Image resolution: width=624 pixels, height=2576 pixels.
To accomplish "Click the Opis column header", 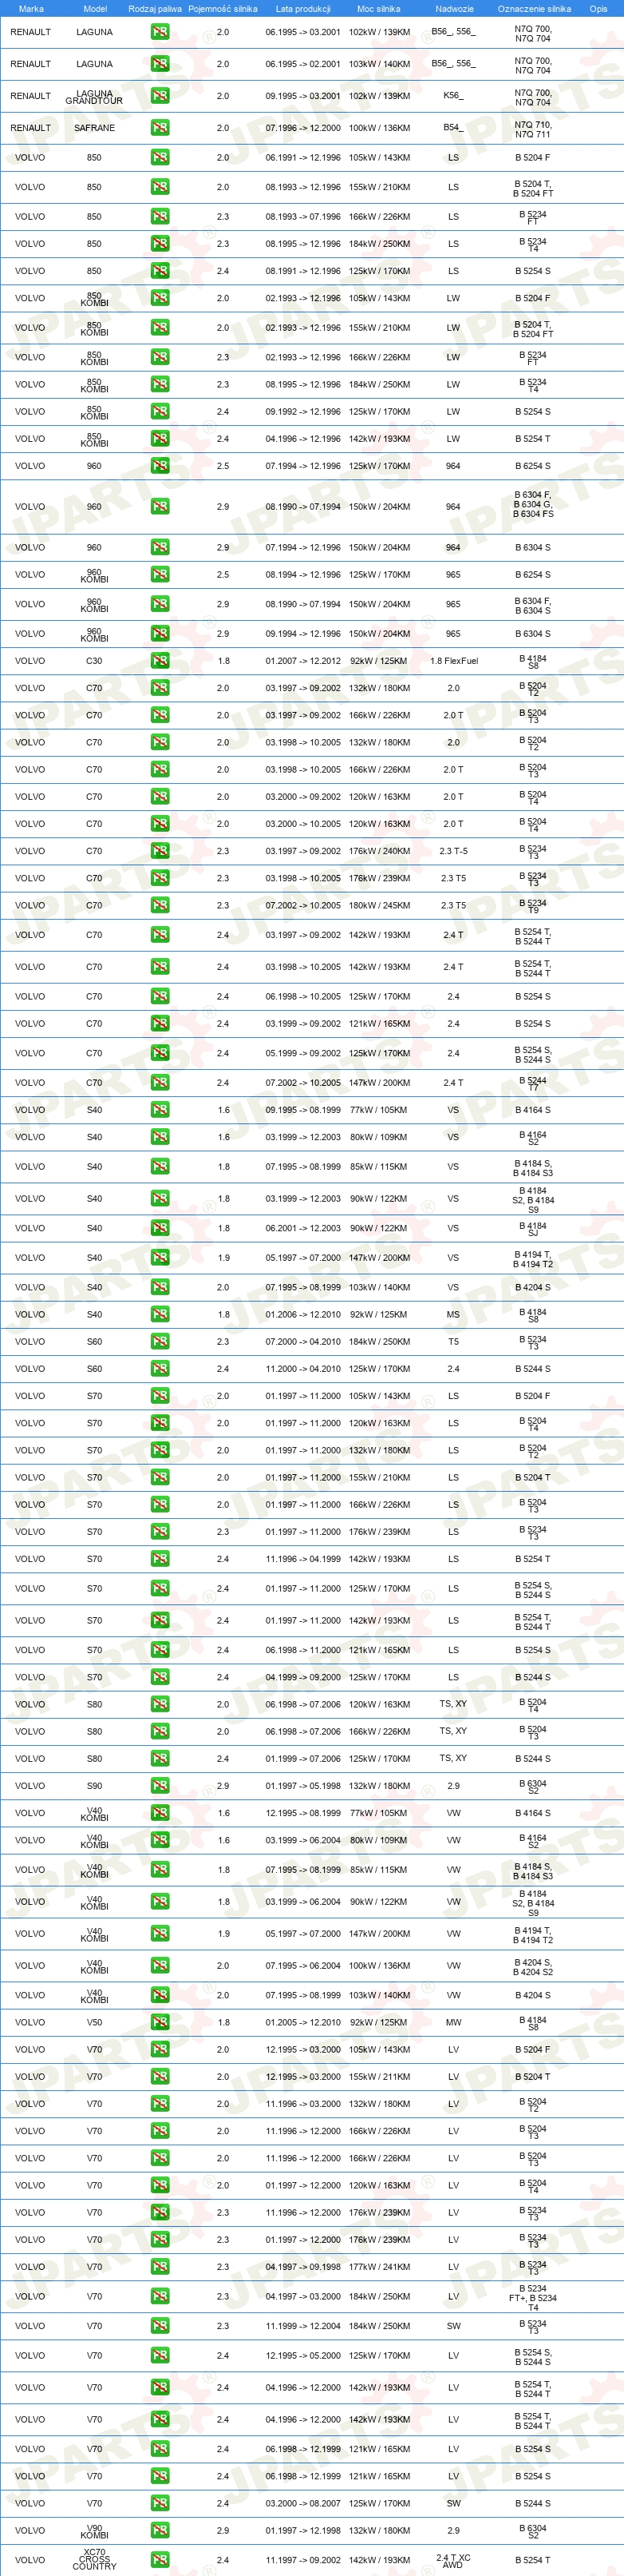I will click(598, 9).
